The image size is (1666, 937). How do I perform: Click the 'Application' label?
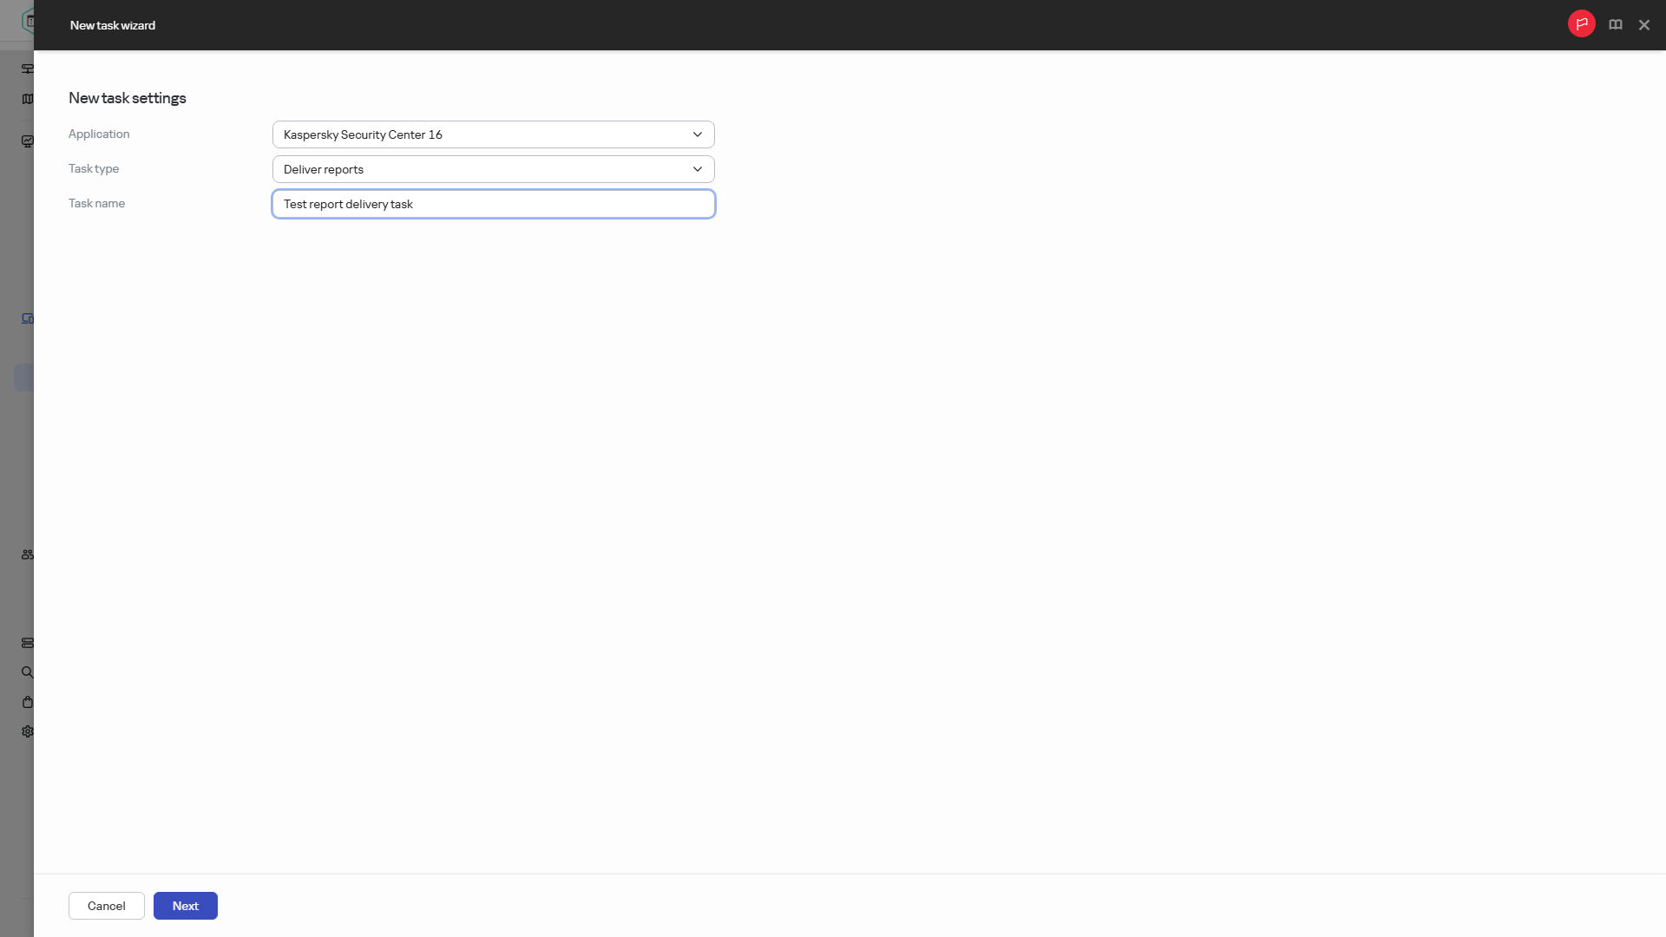point(99,134)
